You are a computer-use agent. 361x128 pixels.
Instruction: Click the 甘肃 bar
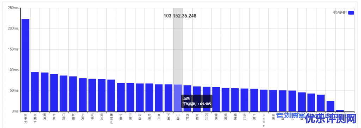(x=54, y=92)
